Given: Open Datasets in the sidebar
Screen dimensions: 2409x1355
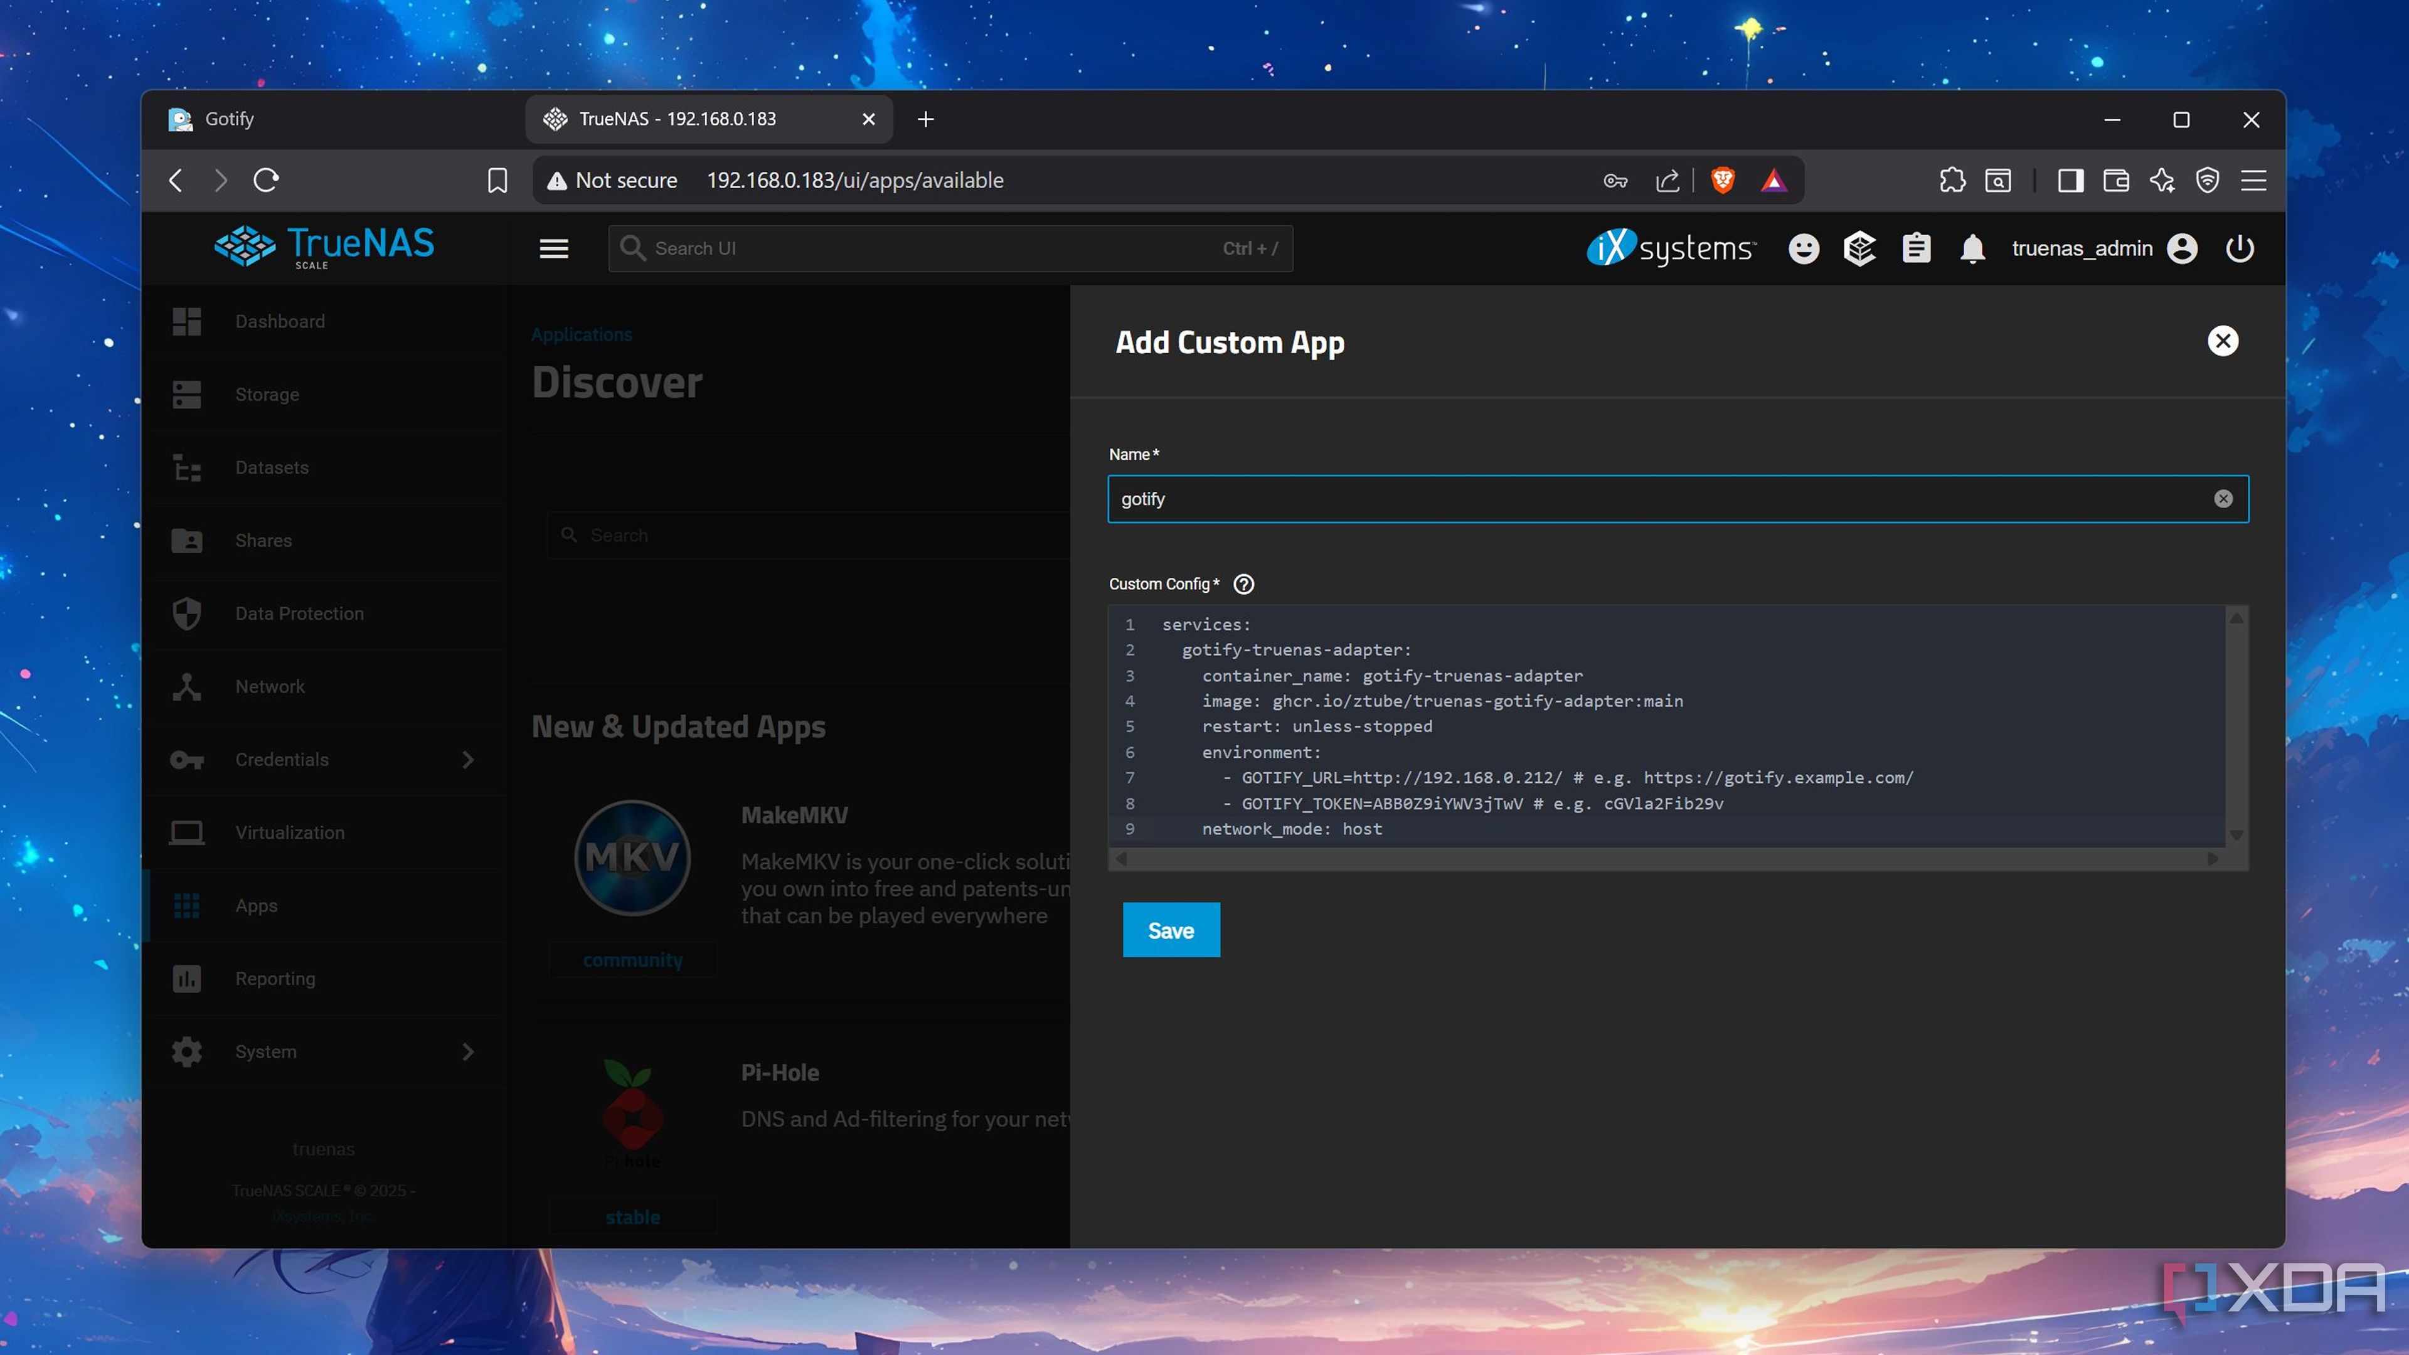Looking at the screenshot, I should tap(324, 467).
